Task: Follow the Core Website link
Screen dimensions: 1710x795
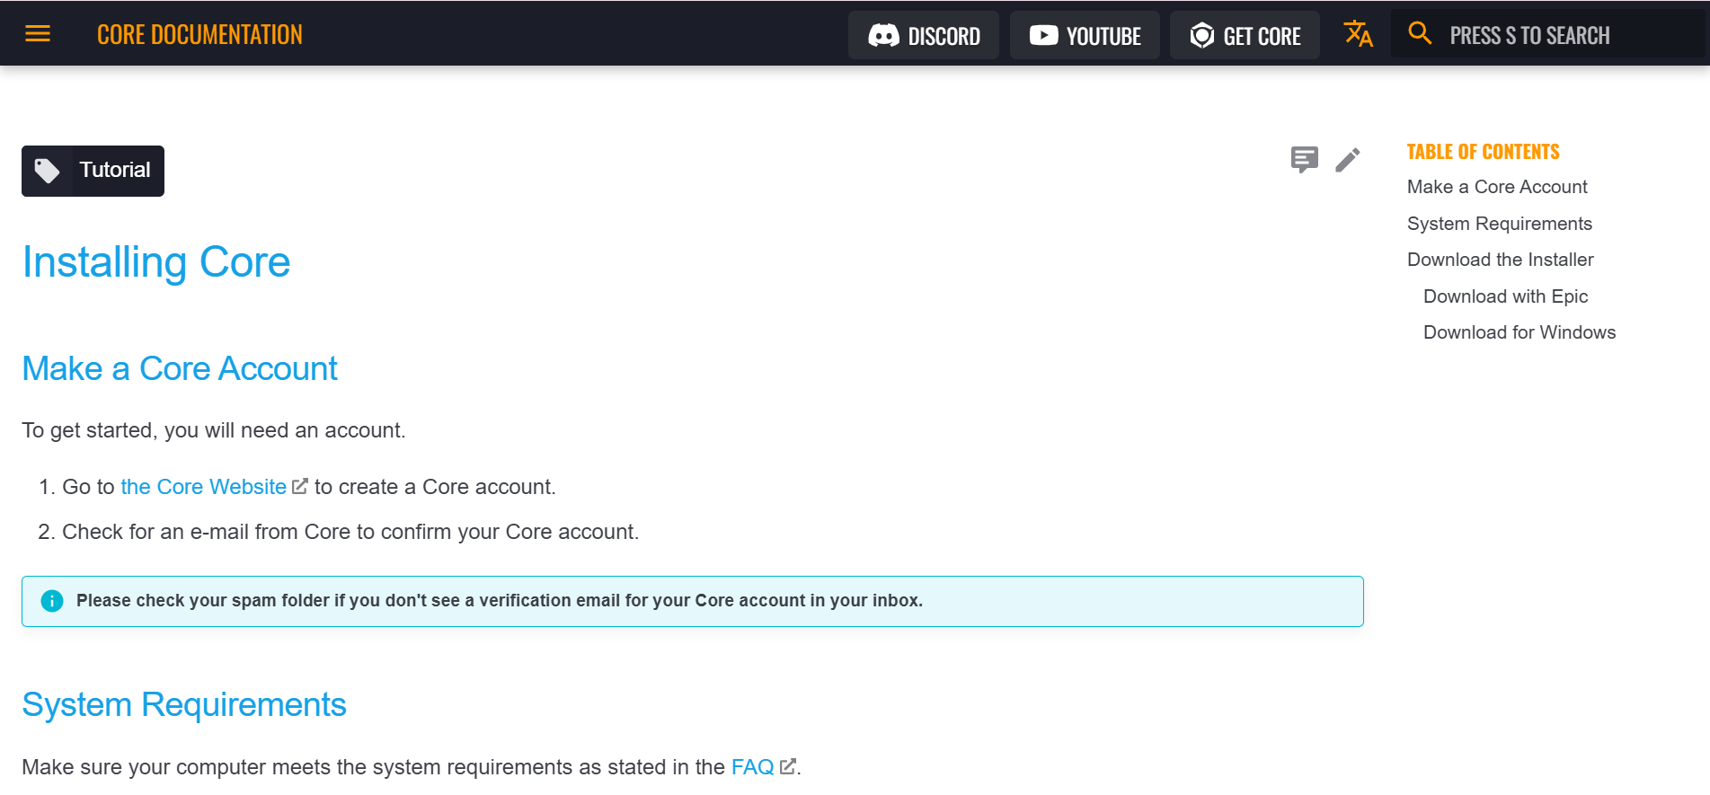Action: (x=204, y=487)
